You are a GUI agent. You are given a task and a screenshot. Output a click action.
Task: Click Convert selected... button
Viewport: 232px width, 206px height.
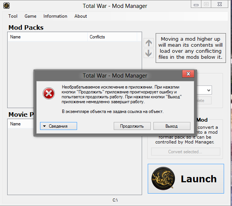[186, 152]
